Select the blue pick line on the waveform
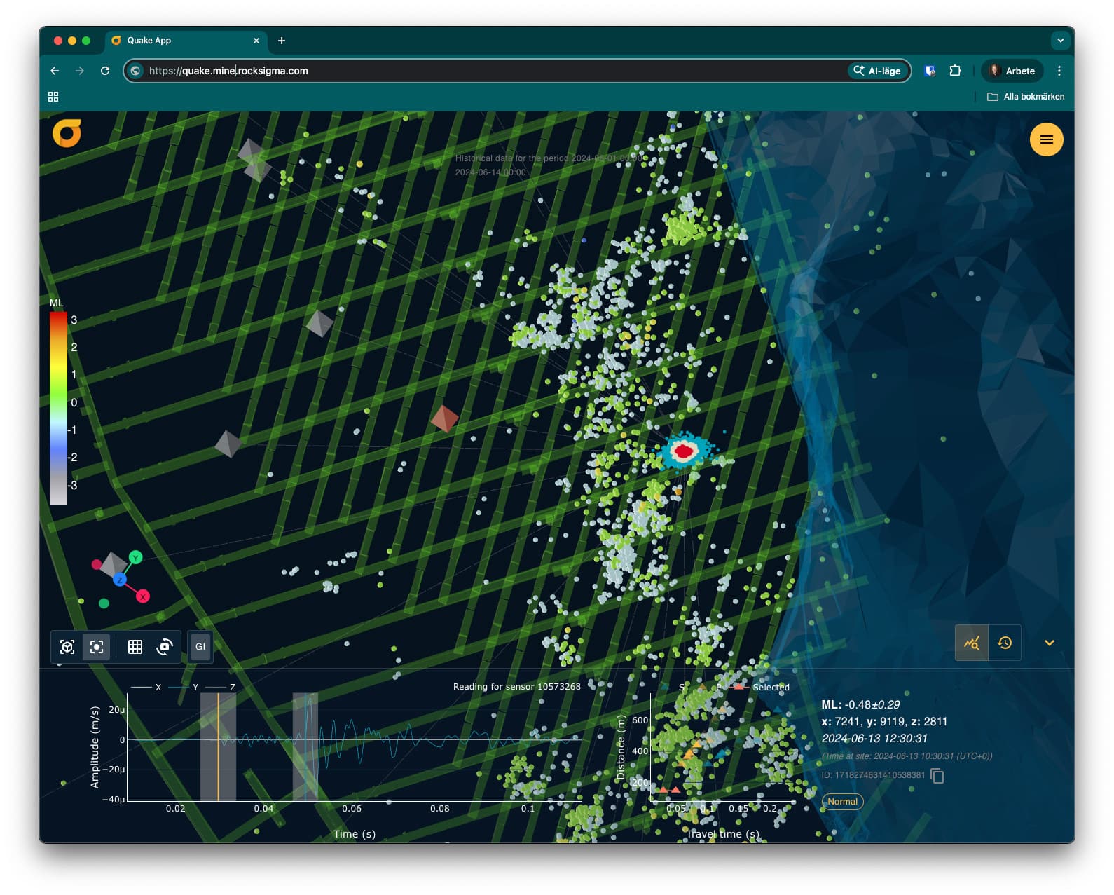Viewport: 1114px width, 895px height. coord(305,746)
